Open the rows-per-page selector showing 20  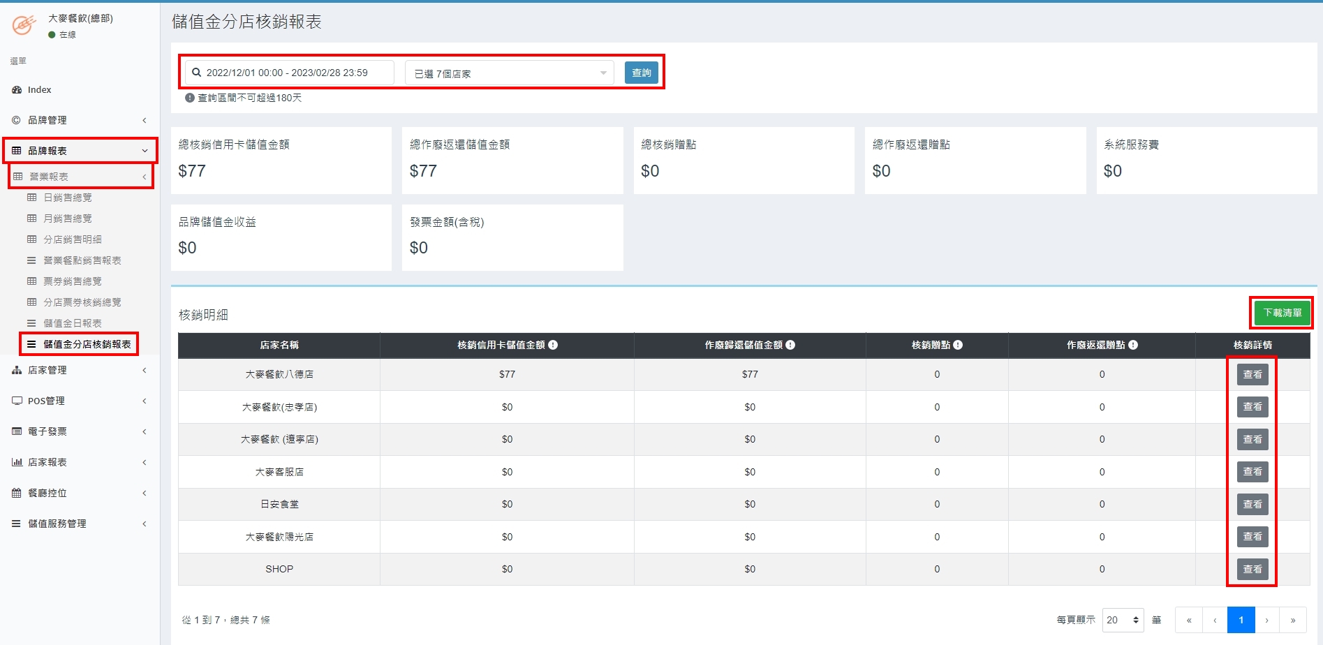[1122, 620]
